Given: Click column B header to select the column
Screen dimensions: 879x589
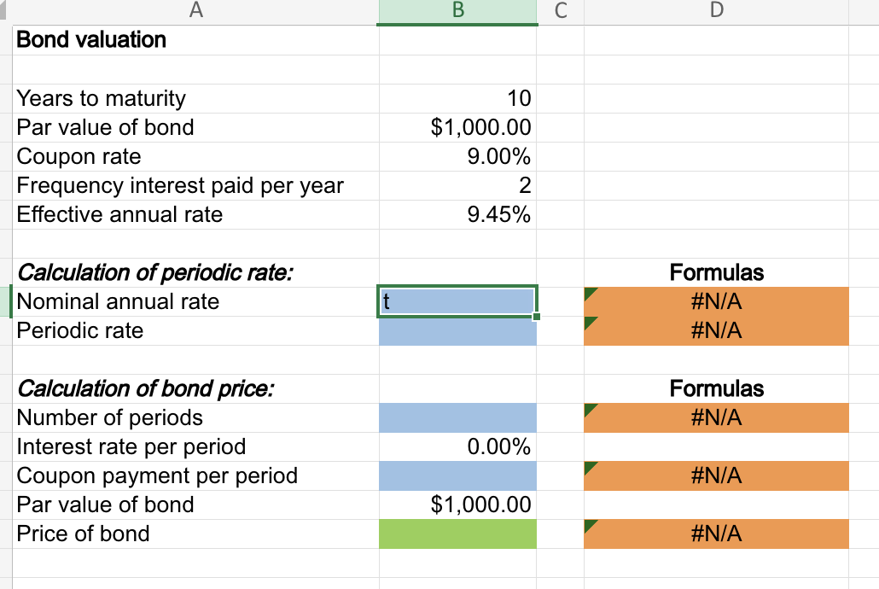Looking at the screenshot, I should (x=457, y=11).
